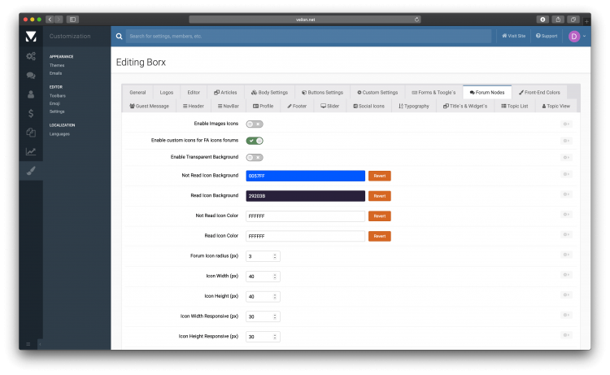610x375 pixels.
Task: Open Languages under Localization
Action: click(59, 134)
